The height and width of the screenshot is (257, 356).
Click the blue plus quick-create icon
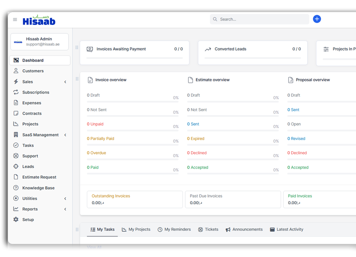pyautogui.click(x=317, y=19)
